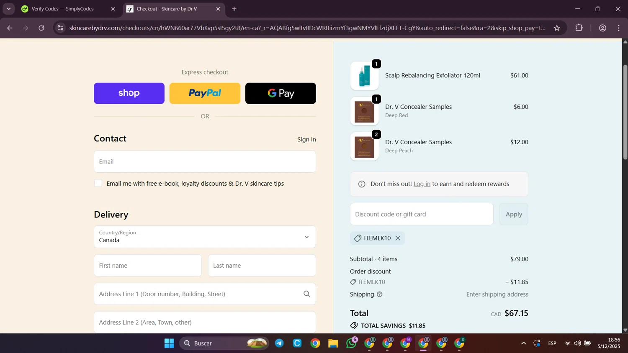Click the Total amount $67.15
The image size is (628, 353).
point(516,313)
